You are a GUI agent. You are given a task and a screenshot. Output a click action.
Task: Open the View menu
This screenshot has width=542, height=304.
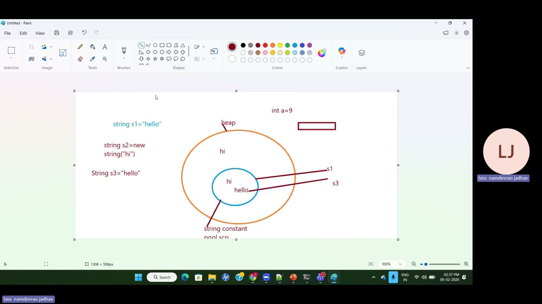click(x=40, y=33)
